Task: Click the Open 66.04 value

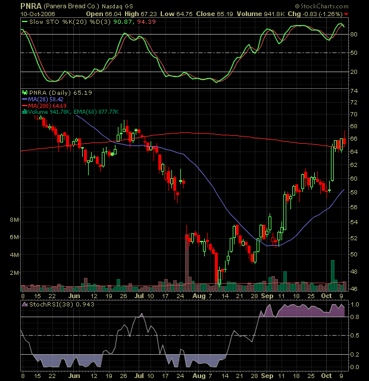Action: point(104,14)
